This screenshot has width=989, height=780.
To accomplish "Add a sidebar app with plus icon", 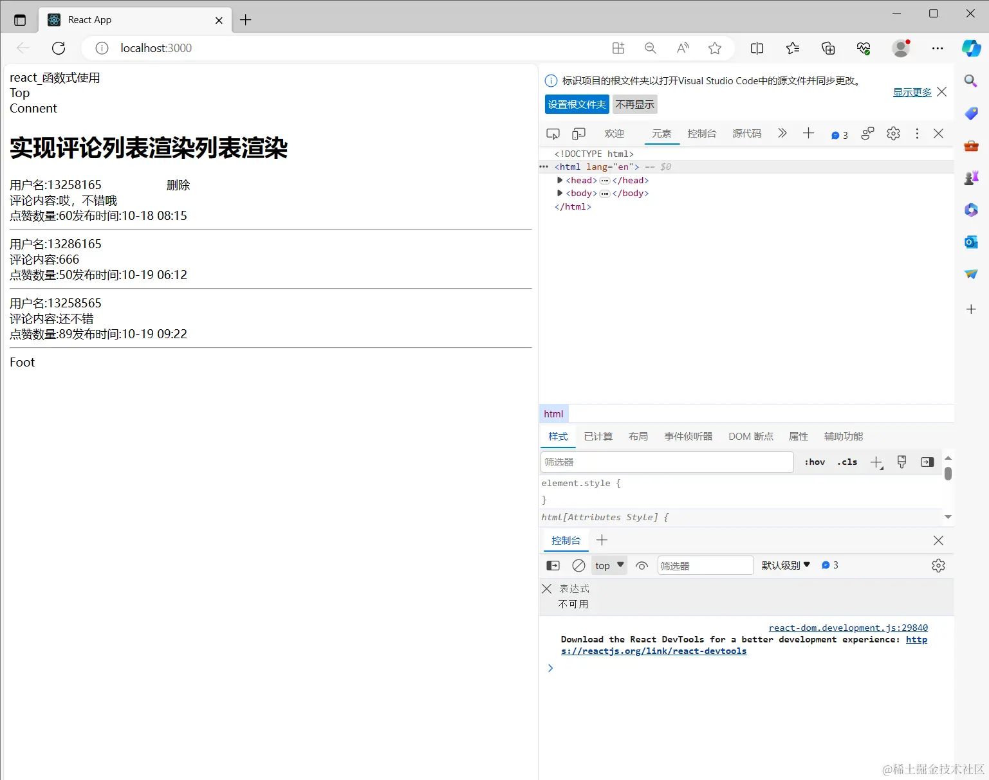I will click(x=971, y=309).
